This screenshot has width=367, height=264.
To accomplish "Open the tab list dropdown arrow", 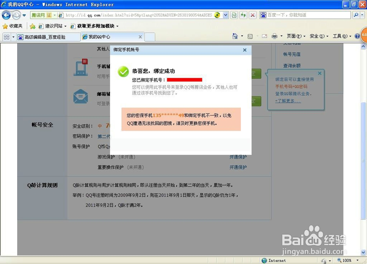I will (x=13, y=37).
